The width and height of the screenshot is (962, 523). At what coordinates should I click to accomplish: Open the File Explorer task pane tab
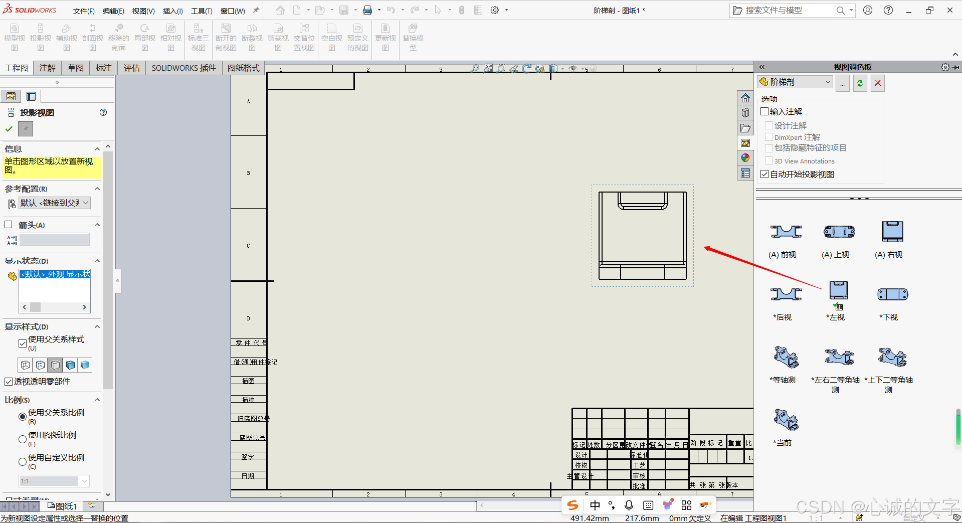745,128
